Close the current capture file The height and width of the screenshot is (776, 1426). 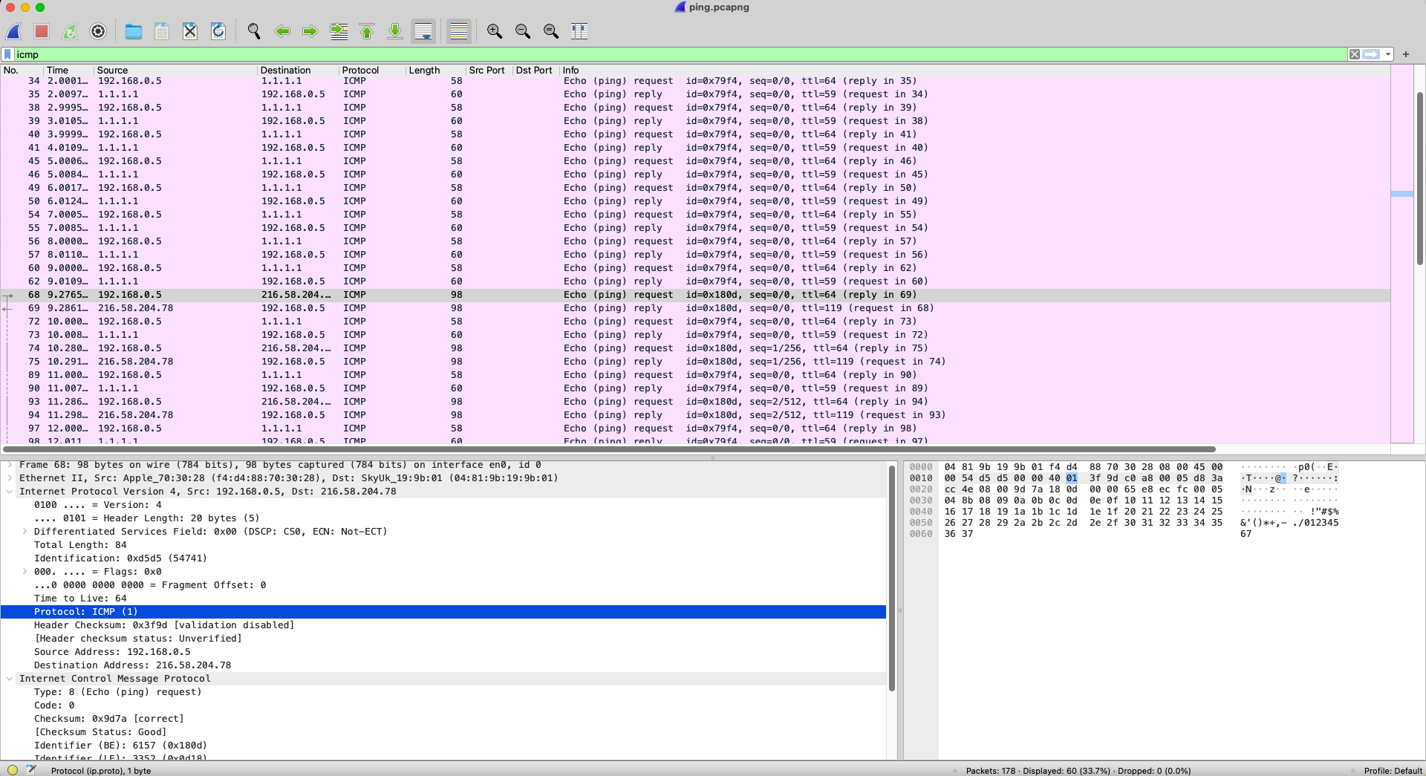point(190,31)
